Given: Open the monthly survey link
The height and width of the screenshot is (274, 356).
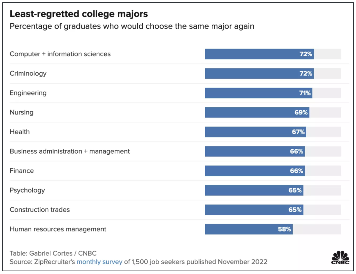Looking at the screenshot, I should point(99,262).
